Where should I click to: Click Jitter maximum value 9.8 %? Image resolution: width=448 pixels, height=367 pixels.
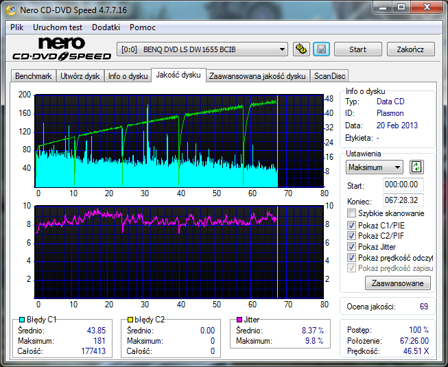point(314,341)
